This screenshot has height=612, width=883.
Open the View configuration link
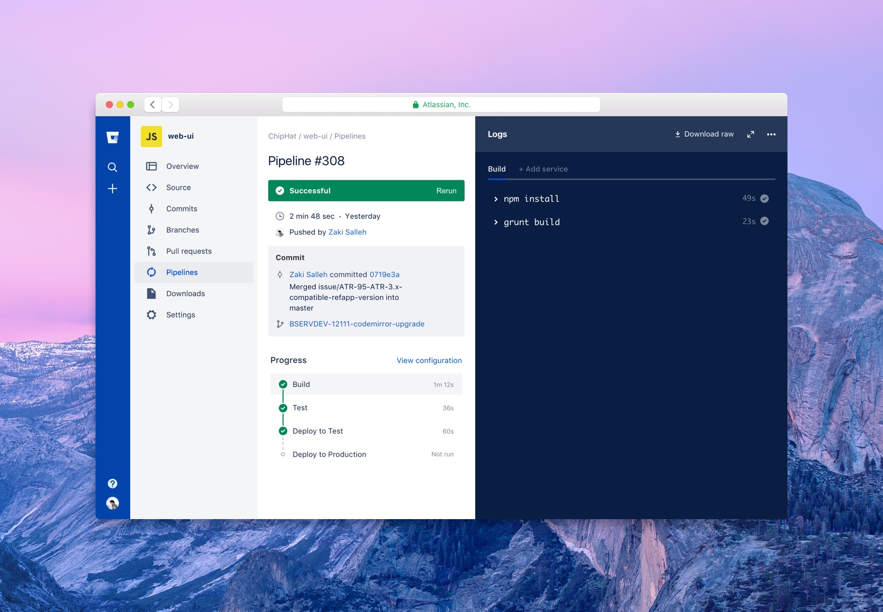coord(429,360)
